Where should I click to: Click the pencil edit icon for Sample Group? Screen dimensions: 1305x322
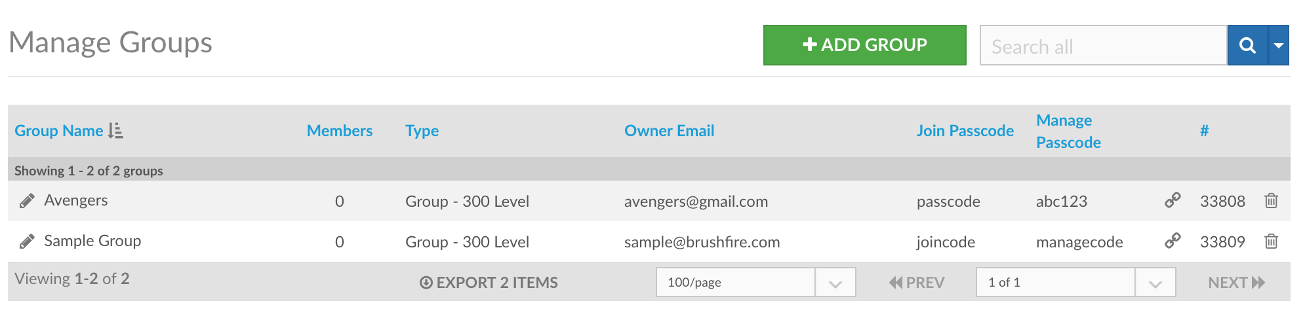point(27,241)
